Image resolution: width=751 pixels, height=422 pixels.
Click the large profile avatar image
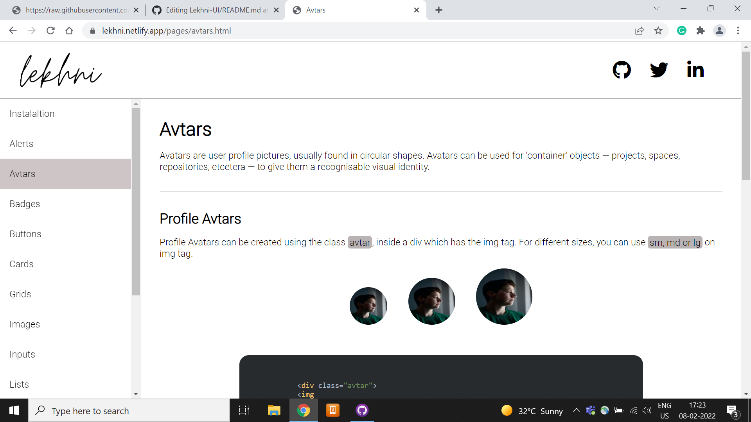[x=504, y=297]
